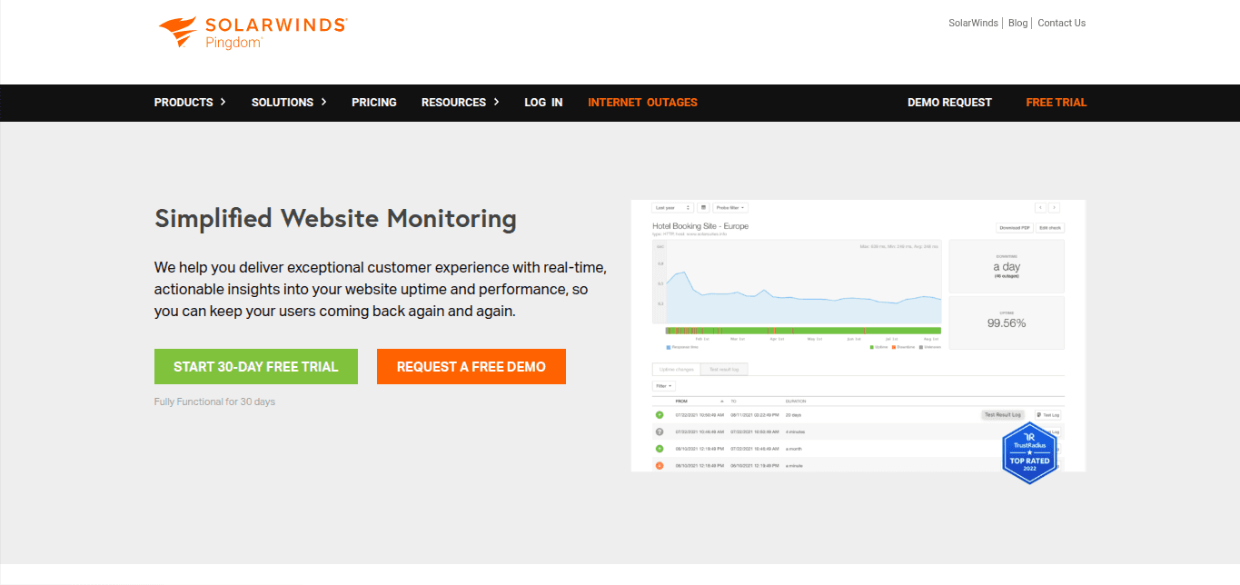The image size is (1240, 585).
Task: Click the orange down-status icon on bottom row
Action: [x=660, y=464]
